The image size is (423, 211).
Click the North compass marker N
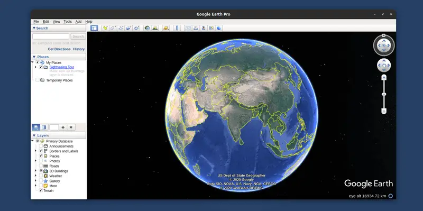point(384,35)
